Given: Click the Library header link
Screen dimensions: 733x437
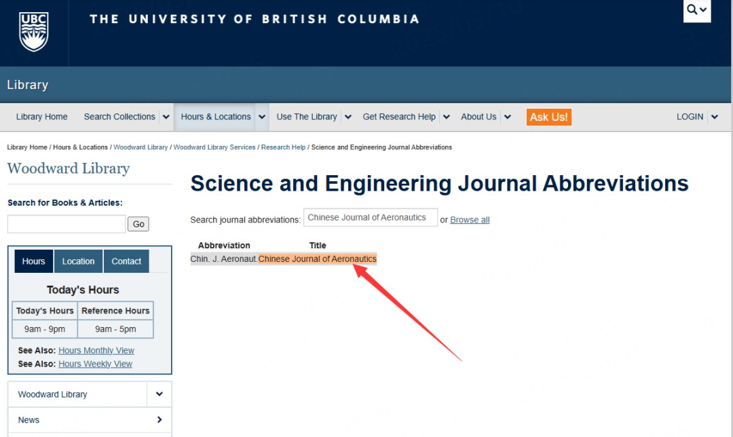Looking at the screenshot, I should 28,85.
